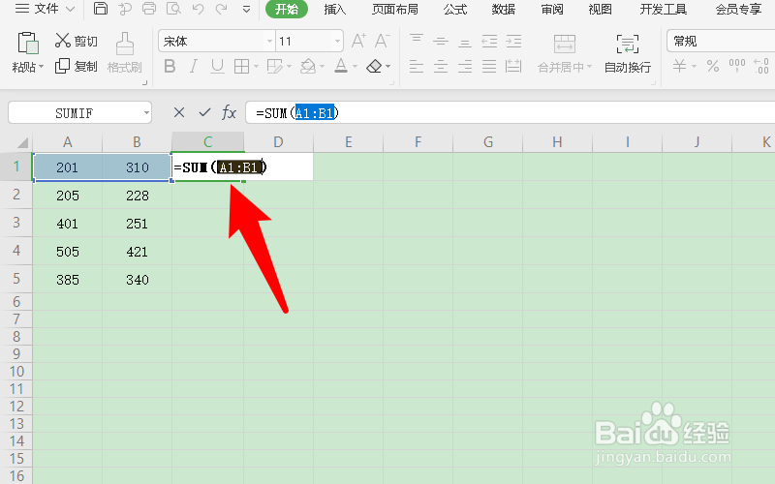Click cell containing 421
This screenshot has width=775, height=484.
point(137,252)
